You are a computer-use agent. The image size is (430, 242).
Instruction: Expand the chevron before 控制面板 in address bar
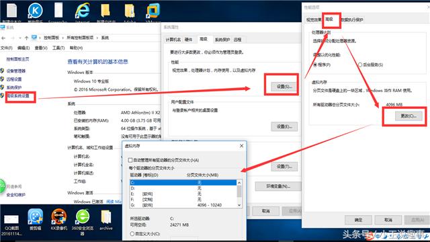click(40, 38)
